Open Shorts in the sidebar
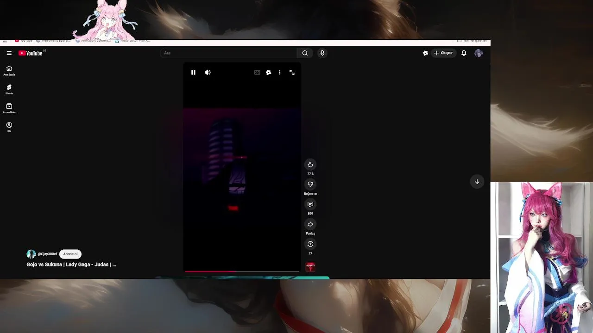This screenshot has width=593, height=333. [x=9, y=90]
